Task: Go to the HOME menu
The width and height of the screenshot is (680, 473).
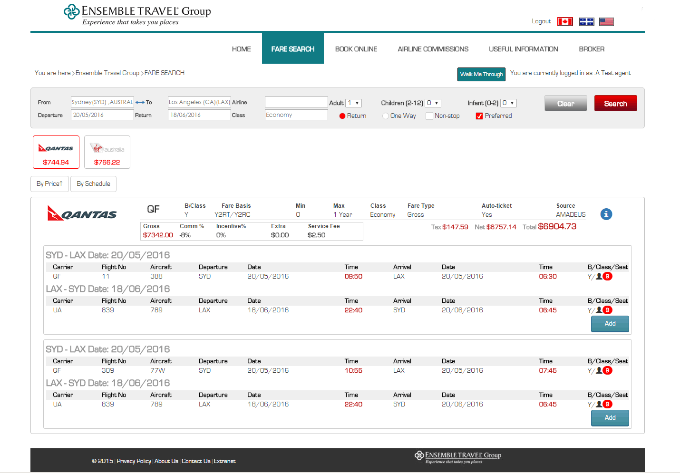Action: 241,49
